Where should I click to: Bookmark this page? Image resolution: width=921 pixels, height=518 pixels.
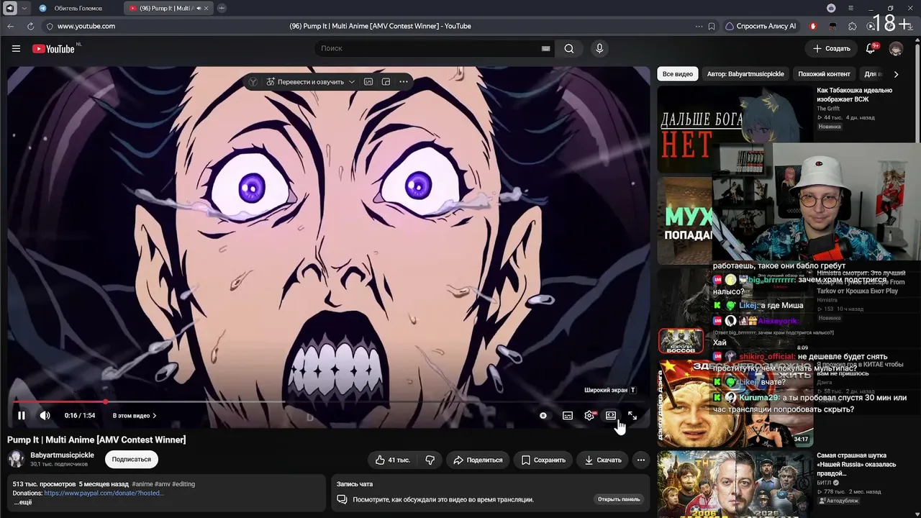click(x=712, y=26)
